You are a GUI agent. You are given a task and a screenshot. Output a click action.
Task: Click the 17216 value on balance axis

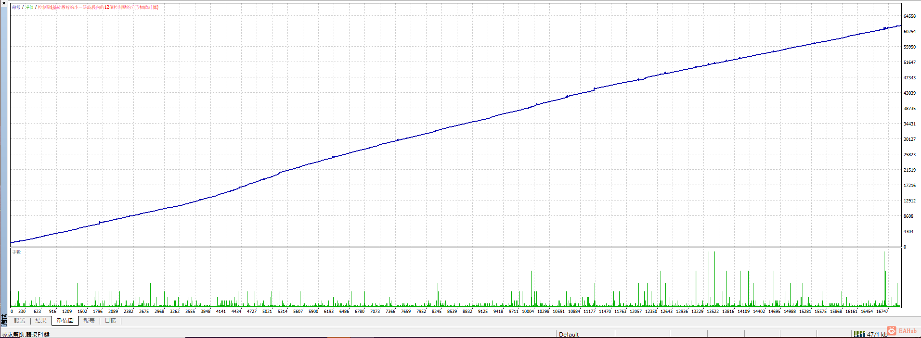909,186
